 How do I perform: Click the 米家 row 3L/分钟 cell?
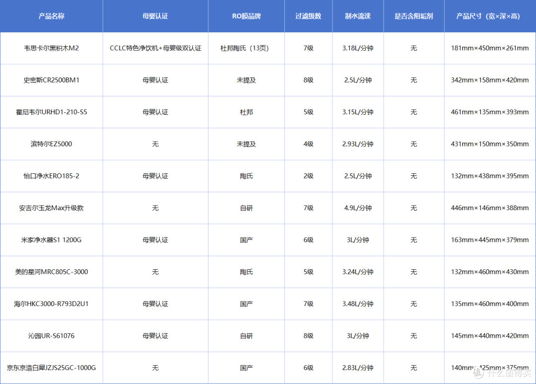pyautogui.click(x=358, y=240)
